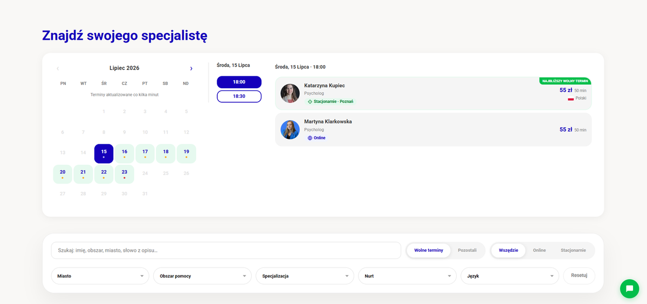This screenshot has width=647, height=304.
Task: Select 18 July in the calendar
Action: pyautogui.click(x=166, y=153)
